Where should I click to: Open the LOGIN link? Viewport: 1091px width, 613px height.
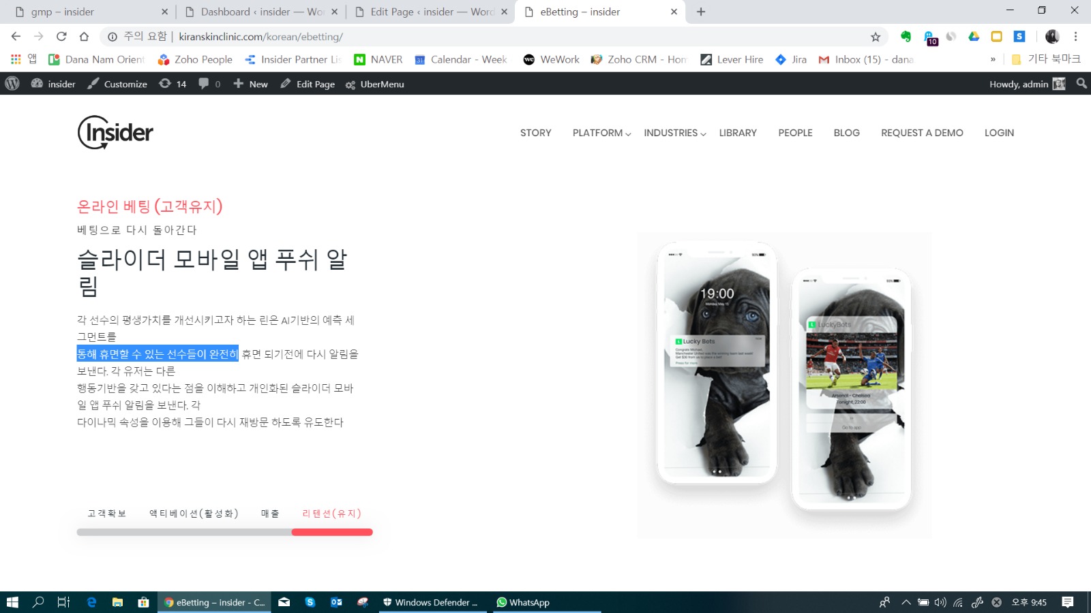tap(999, 133)
